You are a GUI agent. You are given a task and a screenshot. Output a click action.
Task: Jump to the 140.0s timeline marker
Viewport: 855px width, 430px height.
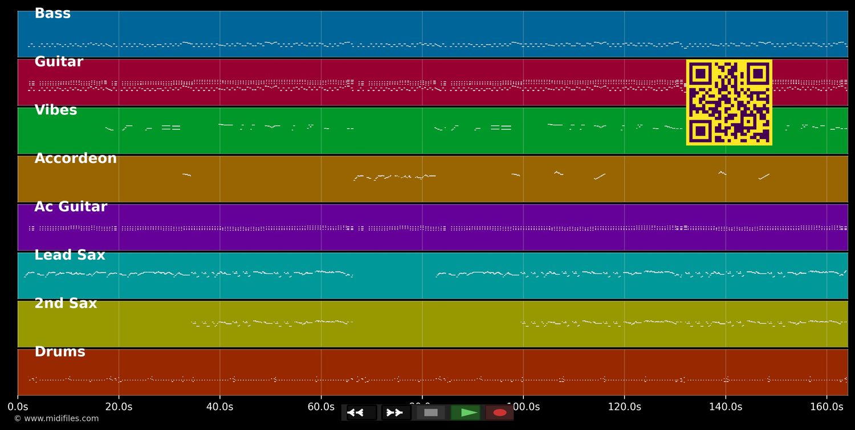coord(725,407)
